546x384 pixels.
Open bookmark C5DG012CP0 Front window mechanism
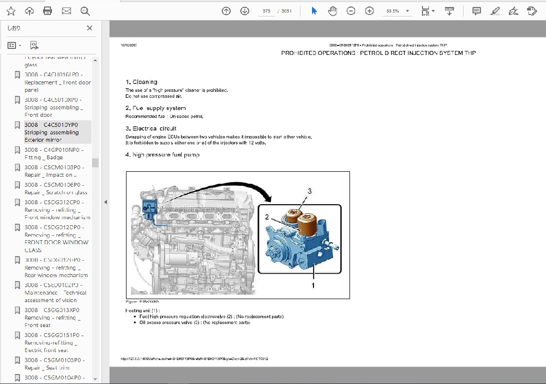(x=57, y=210)
